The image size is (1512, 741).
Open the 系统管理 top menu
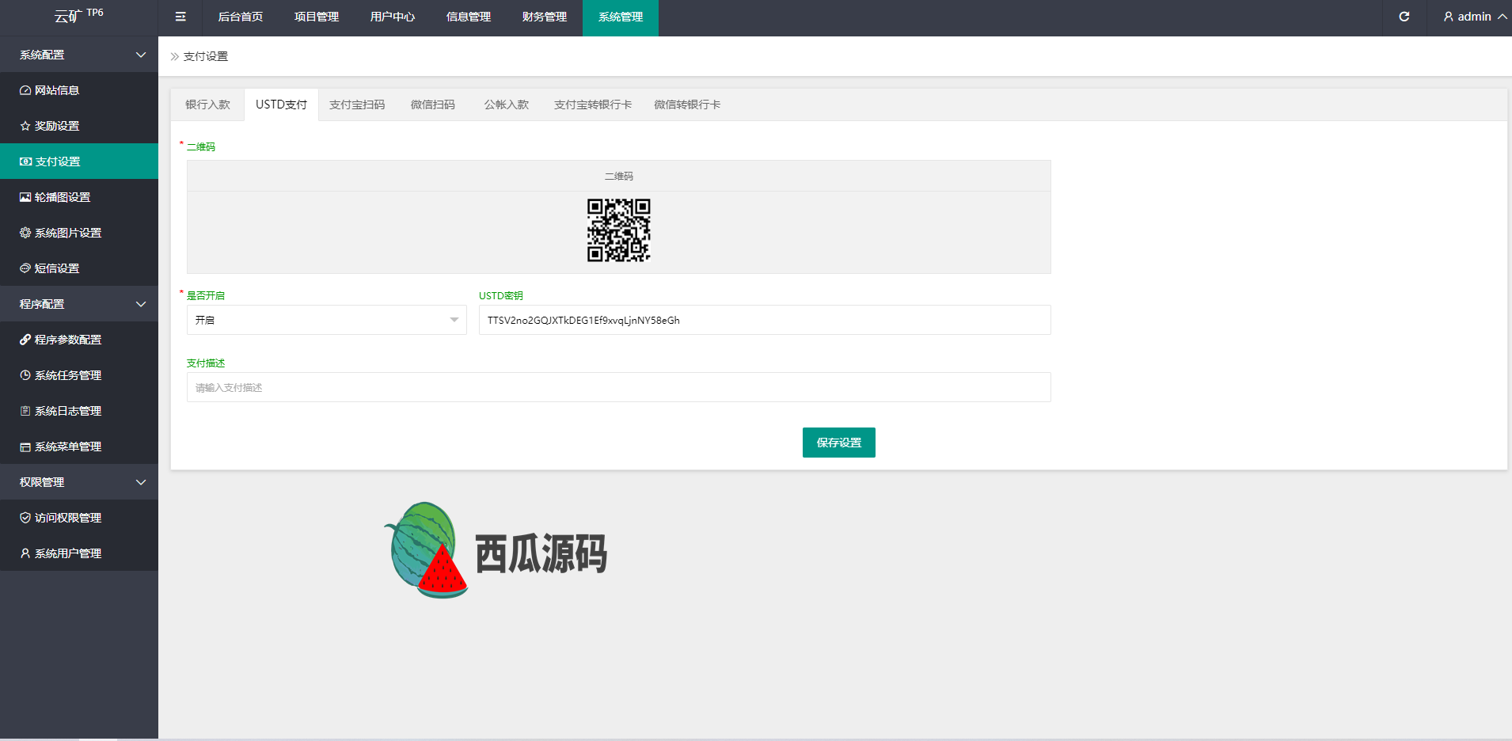coord(621,17)
